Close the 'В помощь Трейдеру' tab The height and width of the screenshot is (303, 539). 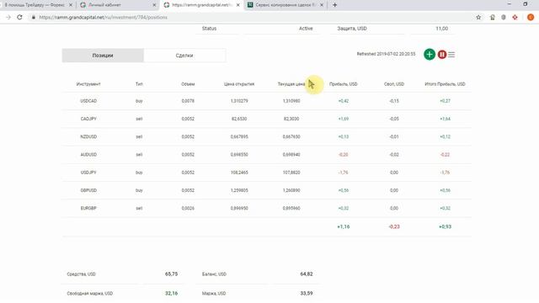[71, 5]
